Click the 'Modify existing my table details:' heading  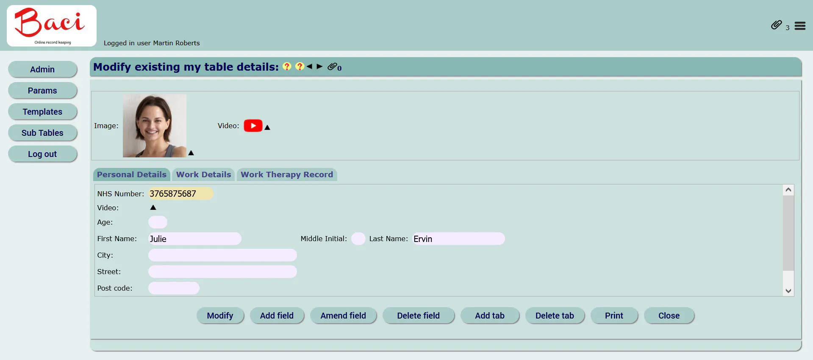(186, 67)
